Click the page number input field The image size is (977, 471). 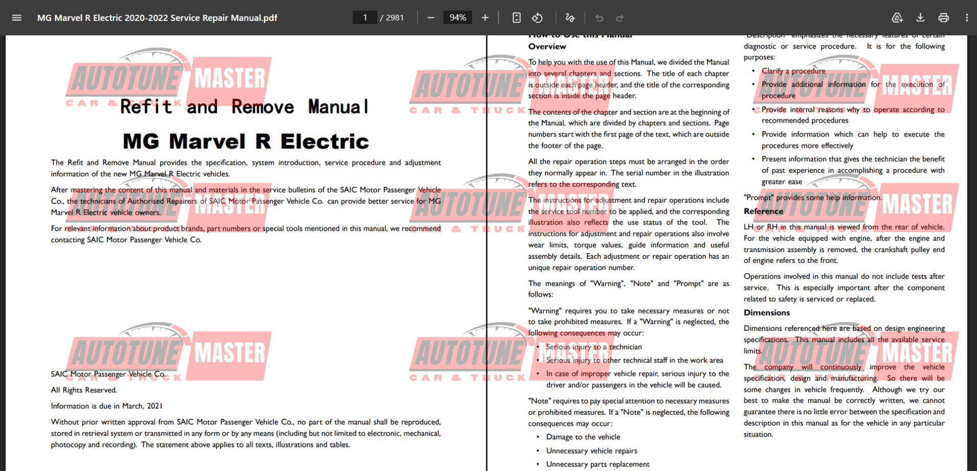pyautogui.click(x=365, y=18)
